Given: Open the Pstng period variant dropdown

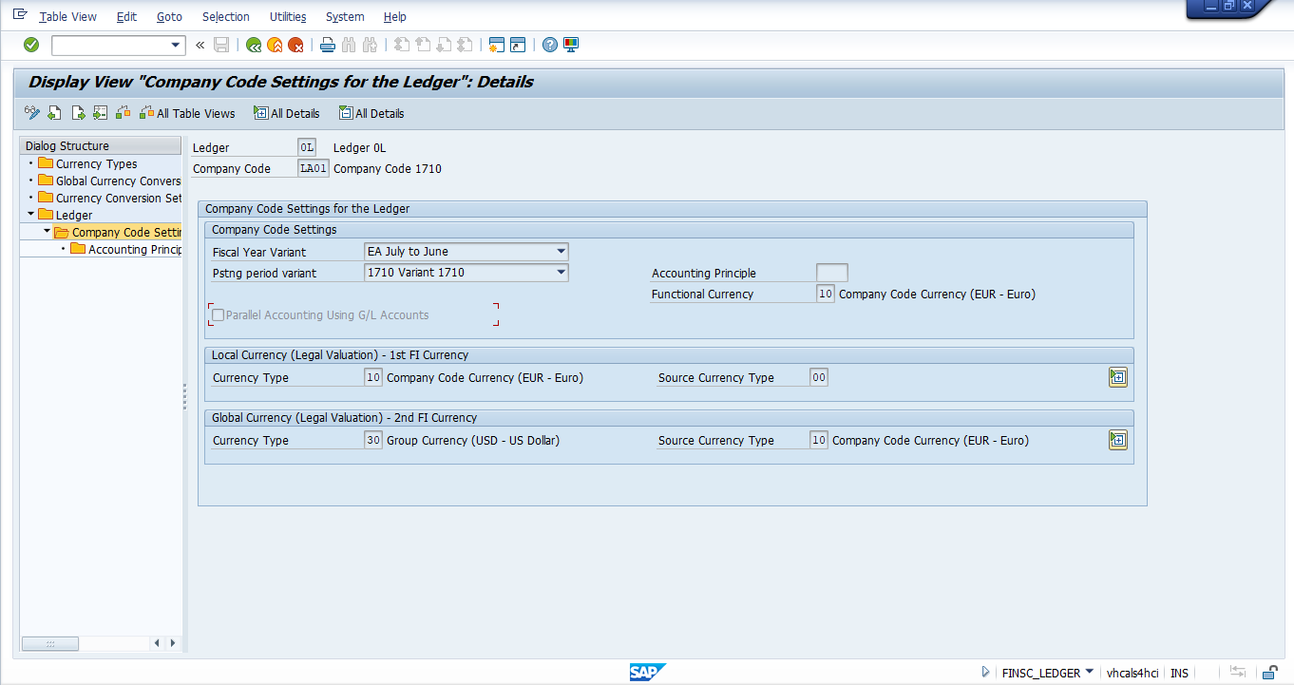Looking at the screenshot, I should click(x=561, y=273).
